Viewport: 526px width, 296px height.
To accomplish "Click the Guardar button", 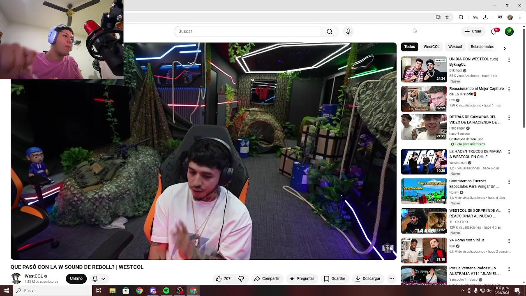I will (x=335, y=279).
